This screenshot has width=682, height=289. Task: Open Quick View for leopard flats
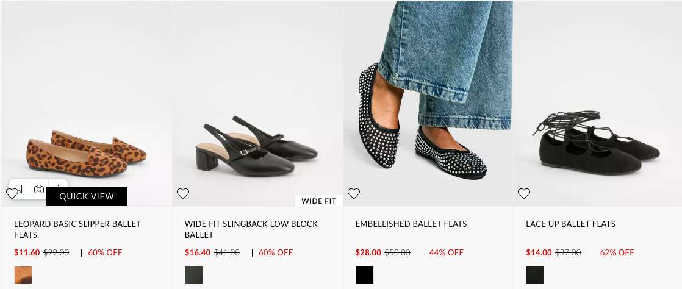(x=87, y=196)
